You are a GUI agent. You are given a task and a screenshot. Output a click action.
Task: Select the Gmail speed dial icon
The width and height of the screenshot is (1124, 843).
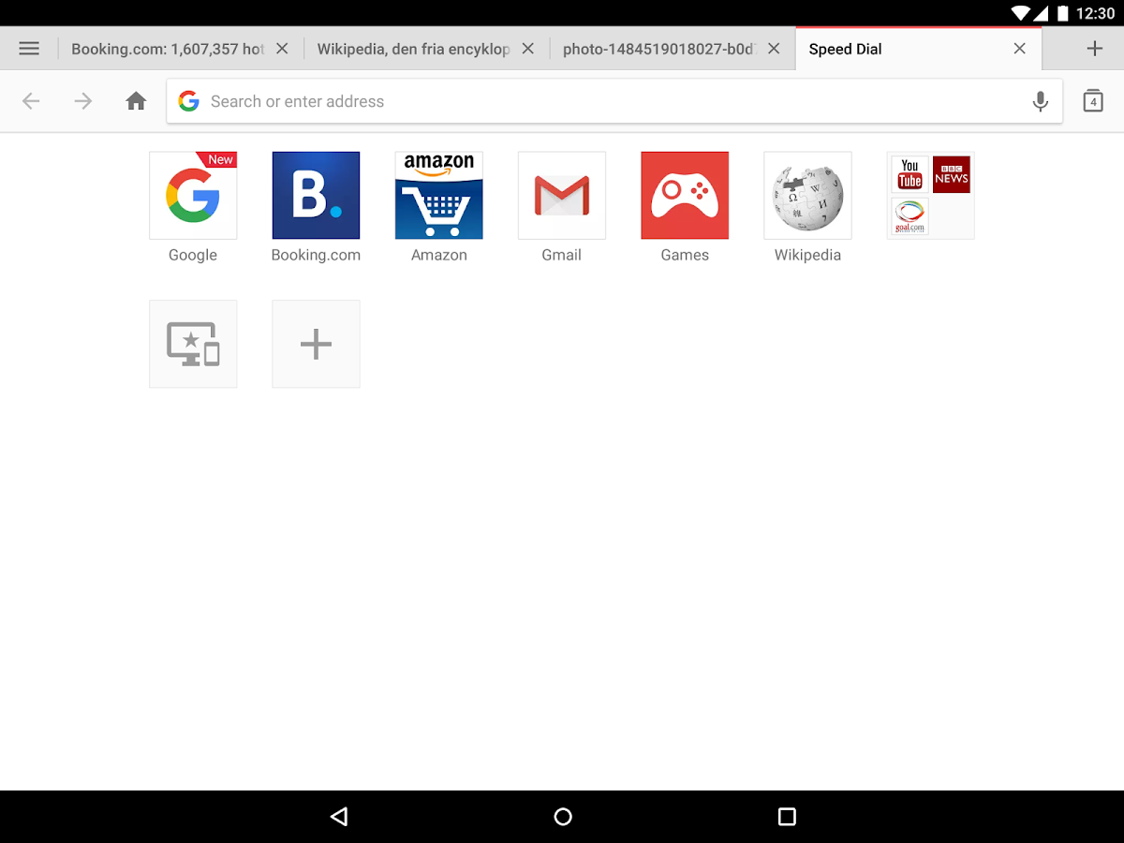coord(561,195)
